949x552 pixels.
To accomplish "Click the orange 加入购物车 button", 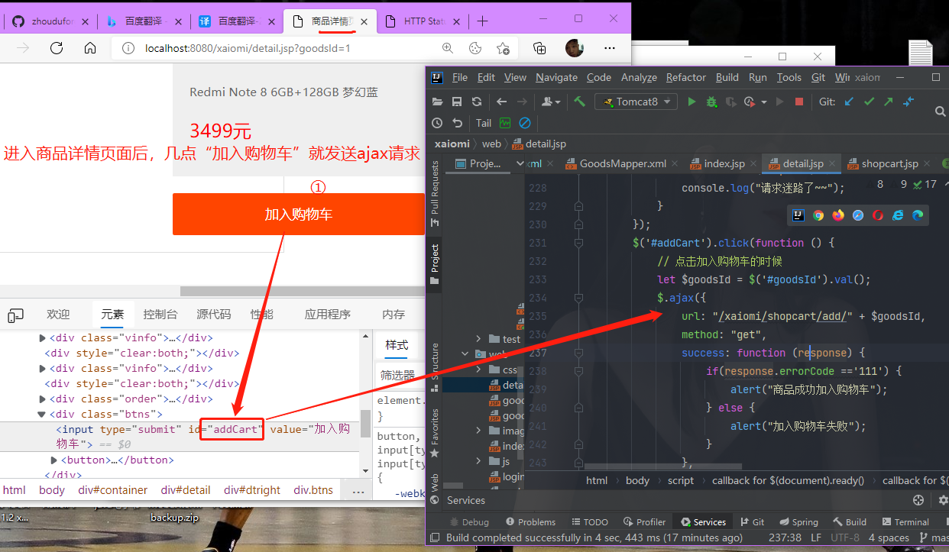I will [298, 215].
